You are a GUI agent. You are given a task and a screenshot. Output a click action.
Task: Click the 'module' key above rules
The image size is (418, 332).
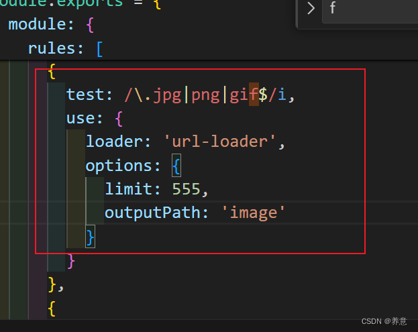36,25
